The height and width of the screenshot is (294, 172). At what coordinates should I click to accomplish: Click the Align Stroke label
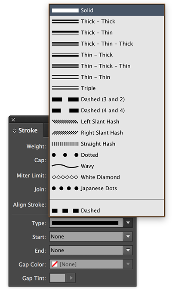coord(29,204)
